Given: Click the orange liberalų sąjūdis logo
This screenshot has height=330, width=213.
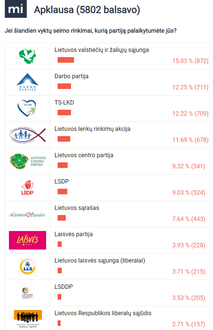Looking at the screenshot, I should pos(28,319).
